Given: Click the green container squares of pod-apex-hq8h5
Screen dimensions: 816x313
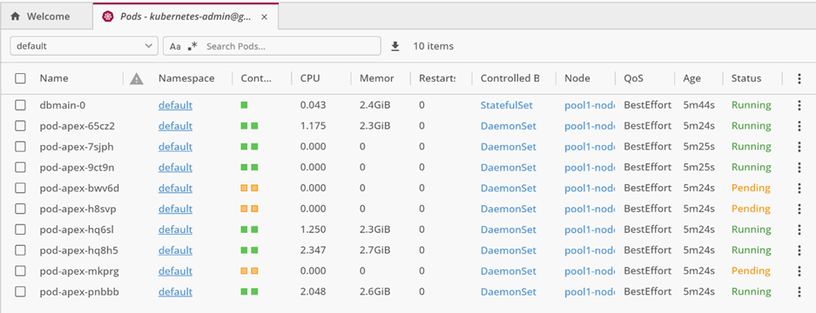Looking at the screenshot, I should click(x=249, y=250).
